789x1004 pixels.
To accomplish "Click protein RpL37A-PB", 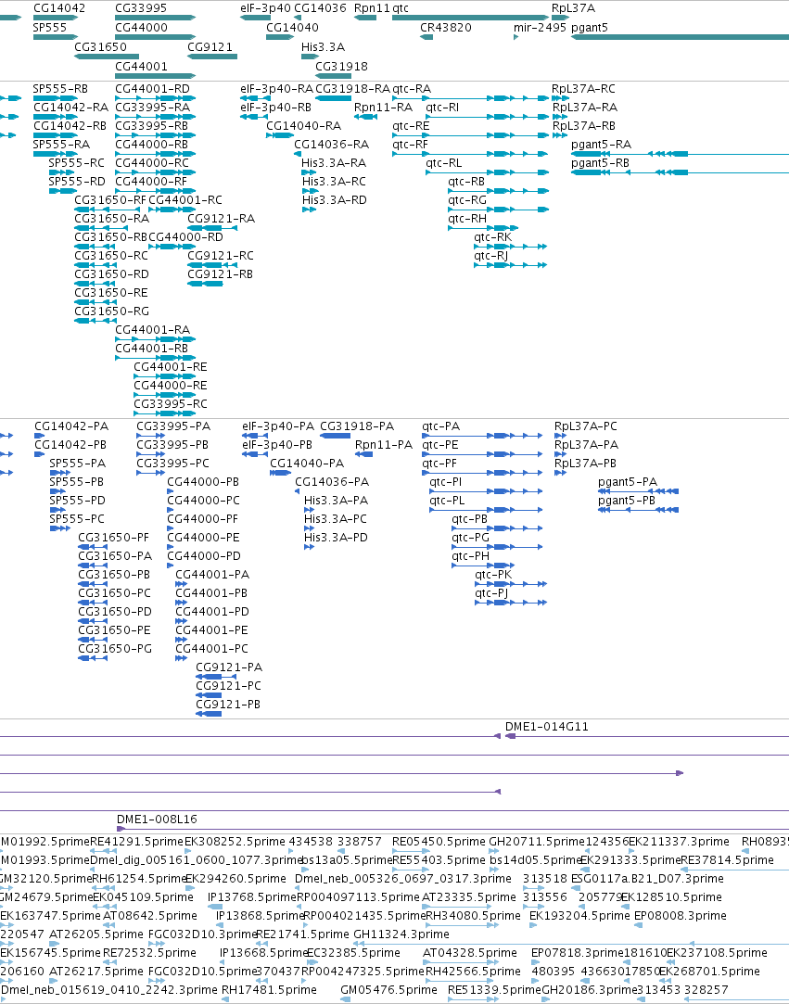I will click(x=585, y=464).
